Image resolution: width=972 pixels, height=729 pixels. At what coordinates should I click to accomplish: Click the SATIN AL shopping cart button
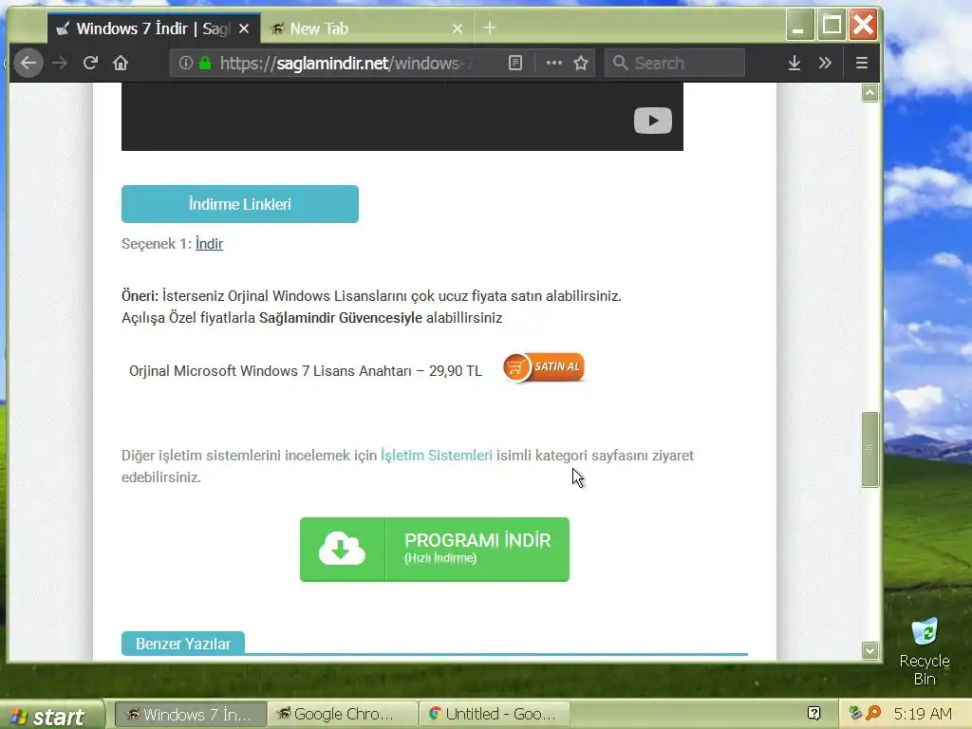coord(544,367)
